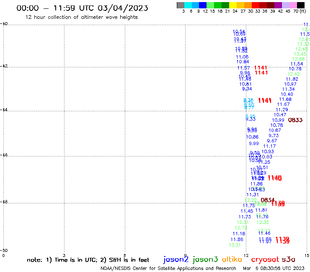
Task: Click the '9' longitude axis label
Action: pos(185,255)
